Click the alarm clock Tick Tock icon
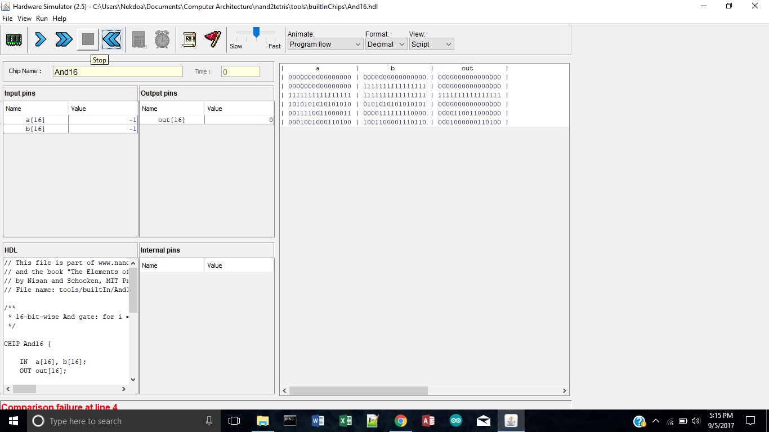The image size is (769, 432). coord(162,39)
